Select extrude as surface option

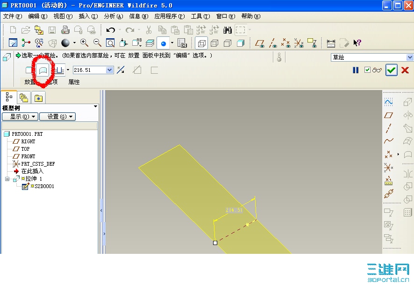point(43,70)
